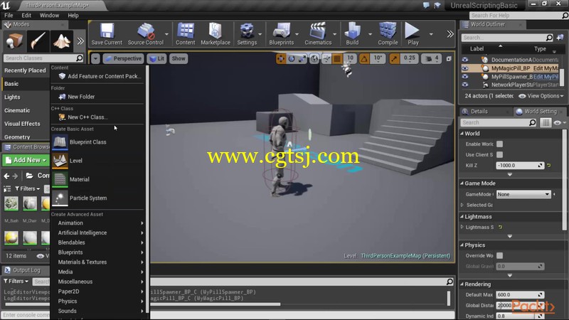569x320 pixels.
Task: Open Lit view mode menu
Action: pos(157,58)
